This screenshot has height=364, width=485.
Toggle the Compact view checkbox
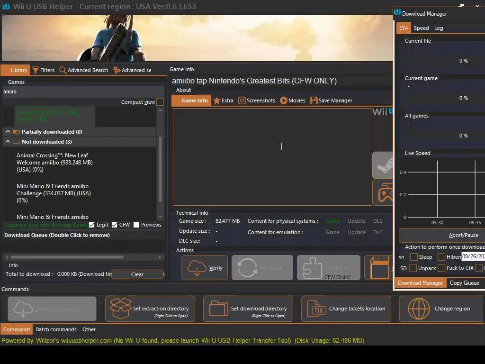pyautogui.click(x=160, y=102)
